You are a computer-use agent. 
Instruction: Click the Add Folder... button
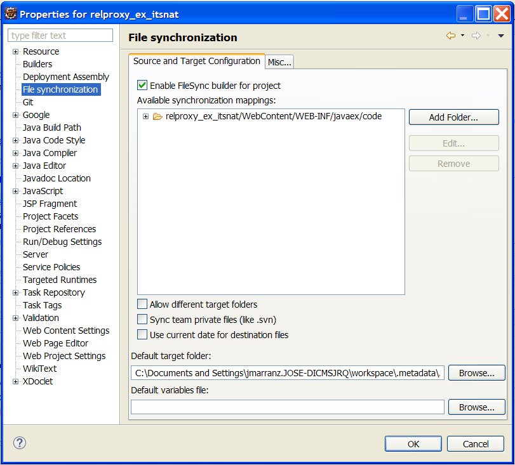pyautogui.click(x=453, y=117)
